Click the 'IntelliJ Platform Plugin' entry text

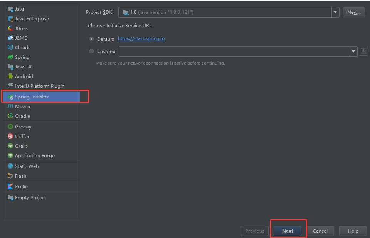pyautogui.click(x=40, y=86)
